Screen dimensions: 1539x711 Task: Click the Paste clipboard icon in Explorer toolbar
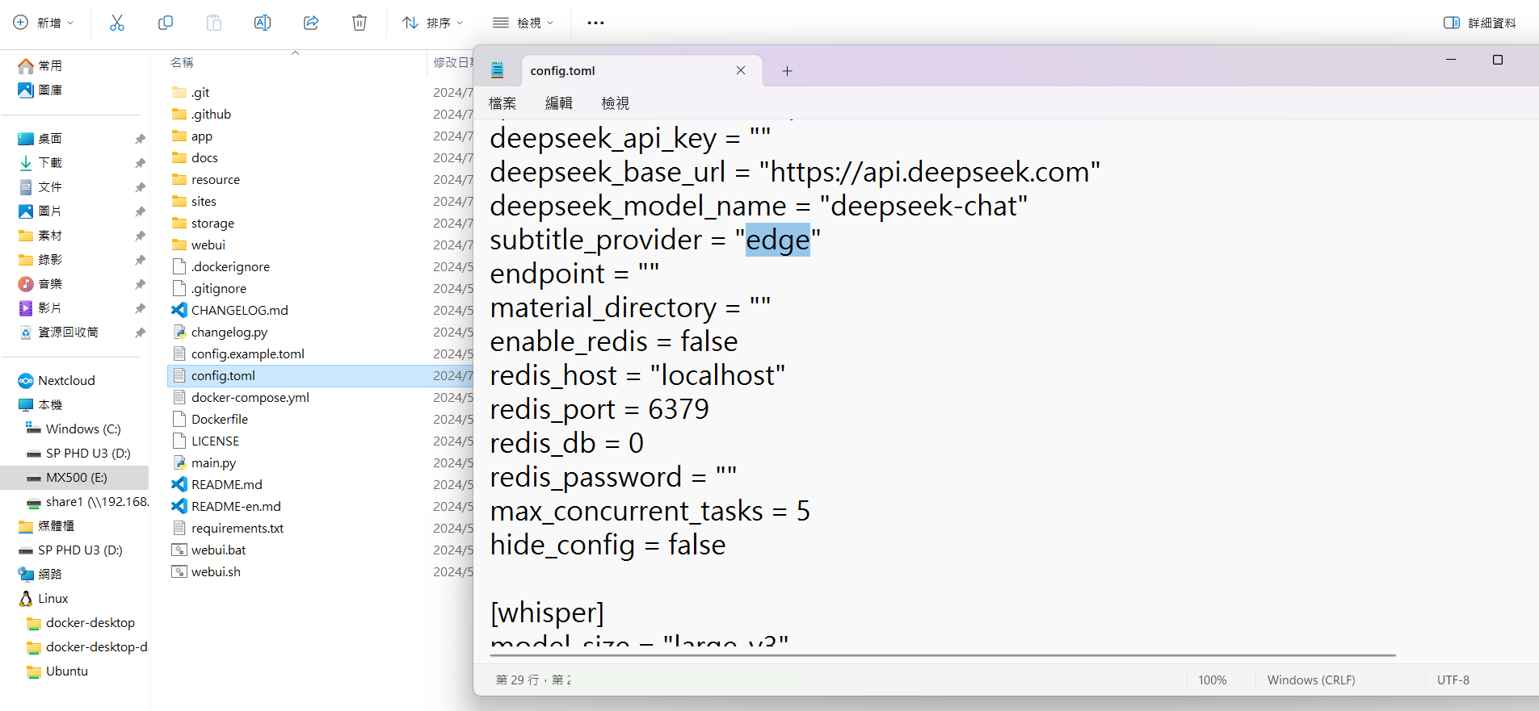[x=214, y=23]
